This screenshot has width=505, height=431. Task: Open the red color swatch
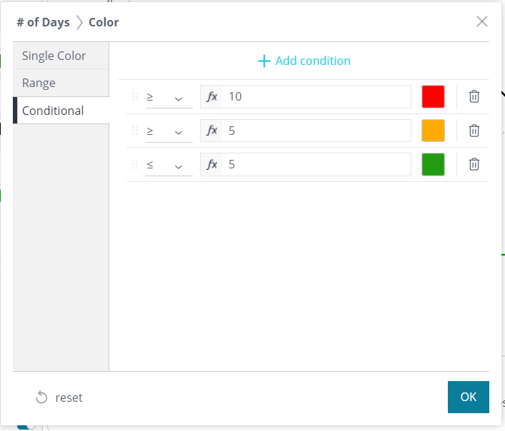(433, 96)
